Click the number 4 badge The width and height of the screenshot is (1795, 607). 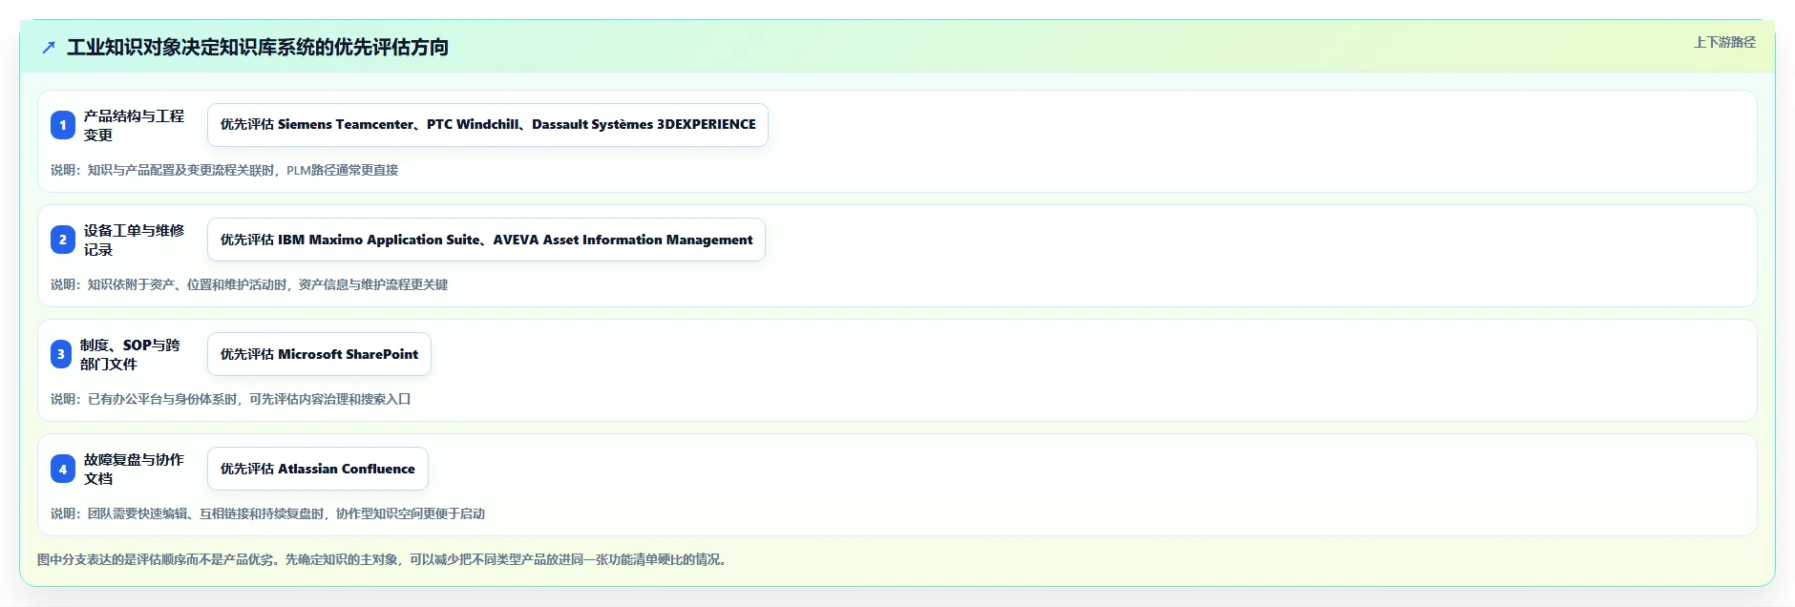coord(63,469)
